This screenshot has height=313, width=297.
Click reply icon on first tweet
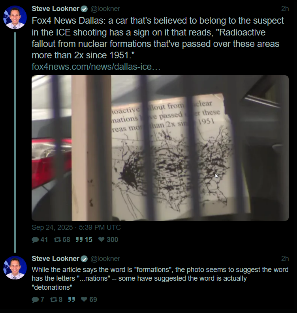point(36,240)
